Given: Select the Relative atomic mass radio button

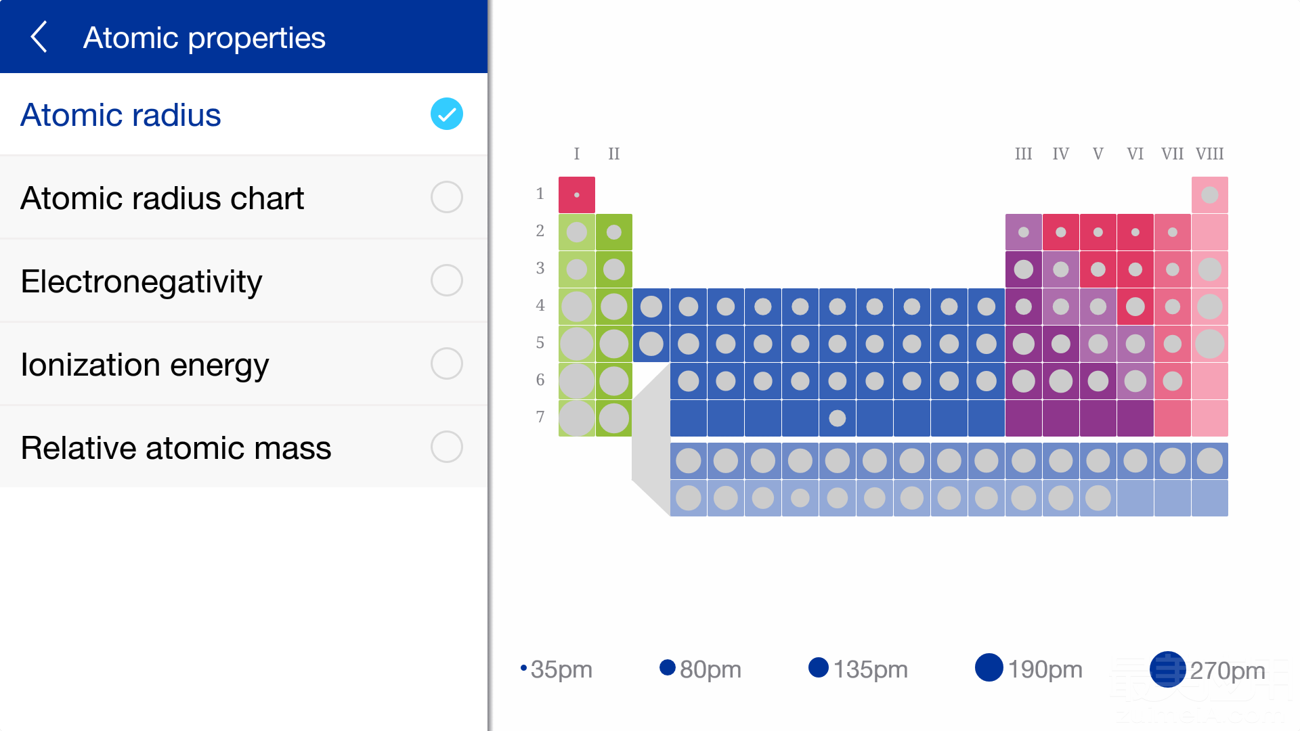Looking at the screenshot, I should (x=446, y=447).
